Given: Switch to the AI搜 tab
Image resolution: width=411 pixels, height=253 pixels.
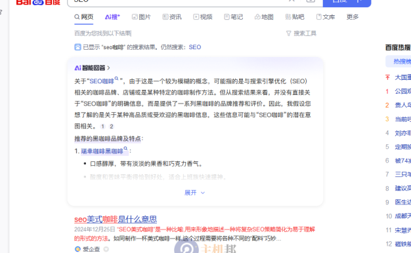Looking at the screenshot, I should click(x=112, y=17).
